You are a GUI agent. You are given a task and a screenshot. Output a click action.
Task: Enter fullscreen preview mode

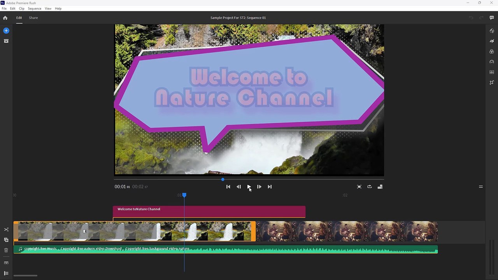pyautogui.click(x=359, y=187)
